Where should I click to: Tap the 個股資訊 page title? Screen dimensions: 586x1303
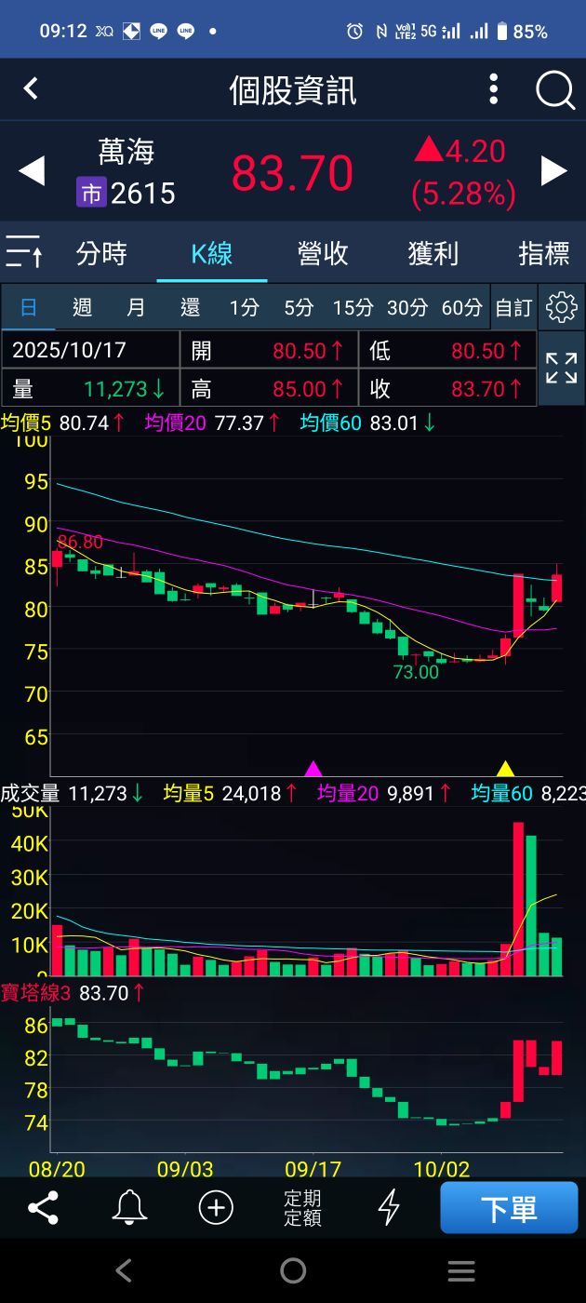[293, 90]
